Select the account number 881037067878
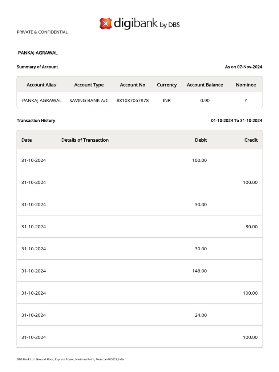Viewport: 279px width, 372px height. click(x=133, y=100)
